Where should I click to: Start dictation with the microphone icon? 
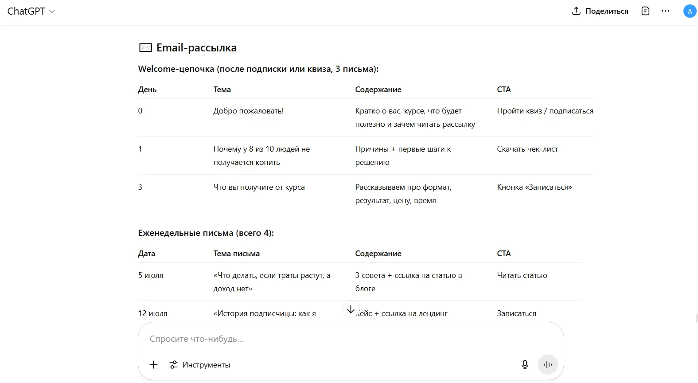[525, 364]
